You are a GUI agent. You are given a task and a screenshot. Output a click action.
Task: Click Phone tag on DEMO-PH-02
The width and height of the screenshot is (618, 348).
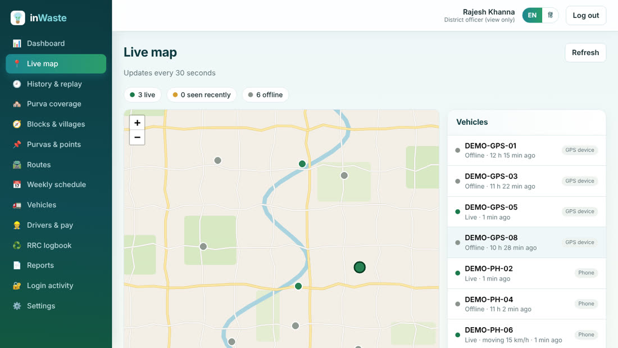coord(586,273)
